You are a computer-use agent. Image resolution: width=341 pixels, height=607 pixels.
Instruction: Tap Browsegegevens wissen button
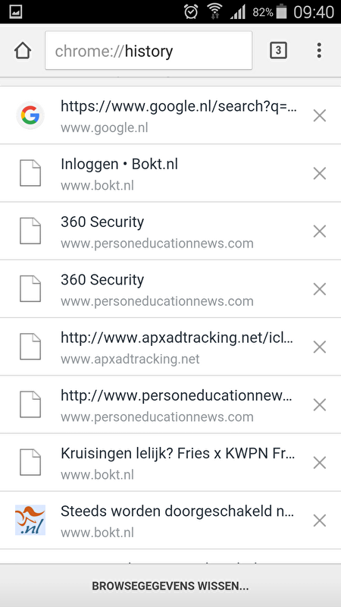pos(170,586)
